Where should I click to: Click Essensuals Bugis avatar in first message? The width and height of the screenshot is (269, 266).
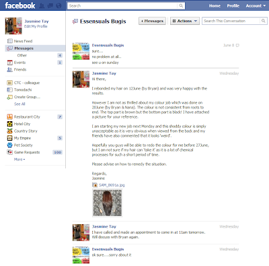pyautogui.click(x=81, y=51)
